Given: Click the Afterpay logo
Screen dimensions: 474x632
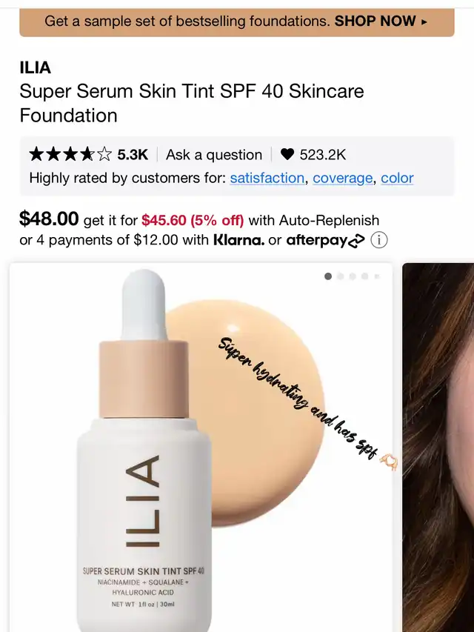Looking at the screenshot, I should tap(325, 240).
